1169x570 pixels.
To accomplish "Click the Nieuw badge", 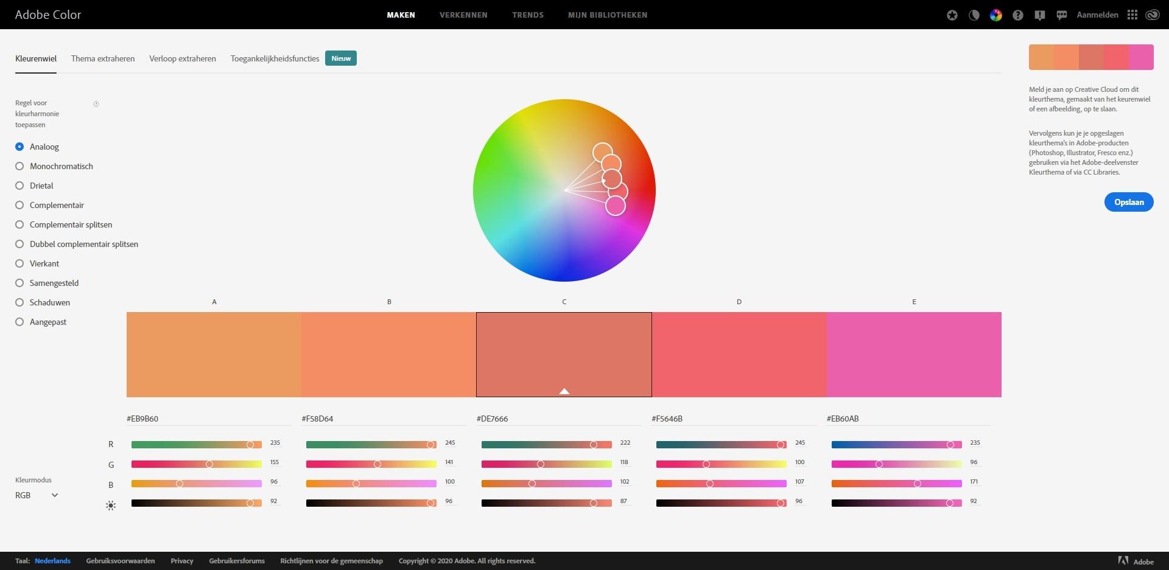I will pos(341,58).
